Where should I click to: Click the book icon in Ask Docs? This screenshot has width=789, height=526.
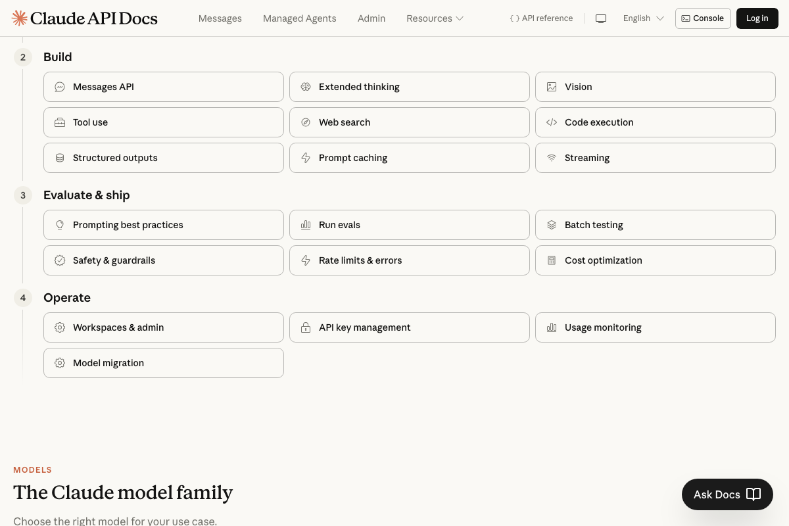[753, 494]
